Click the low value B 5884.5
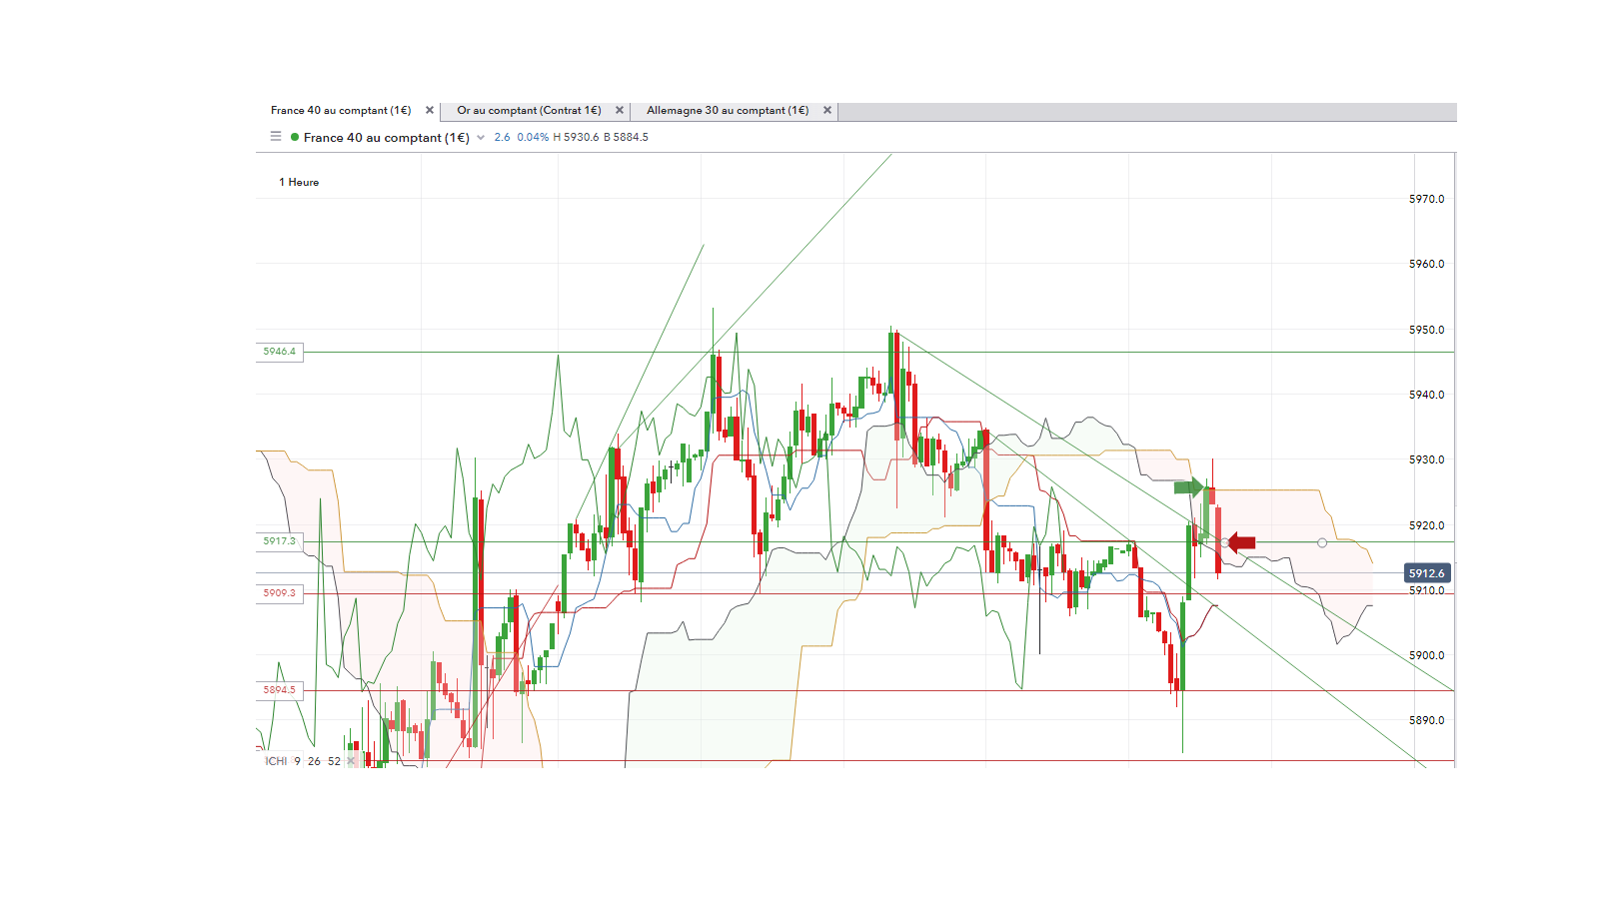This screenshot has height=899, width=1599. point(626,138)
